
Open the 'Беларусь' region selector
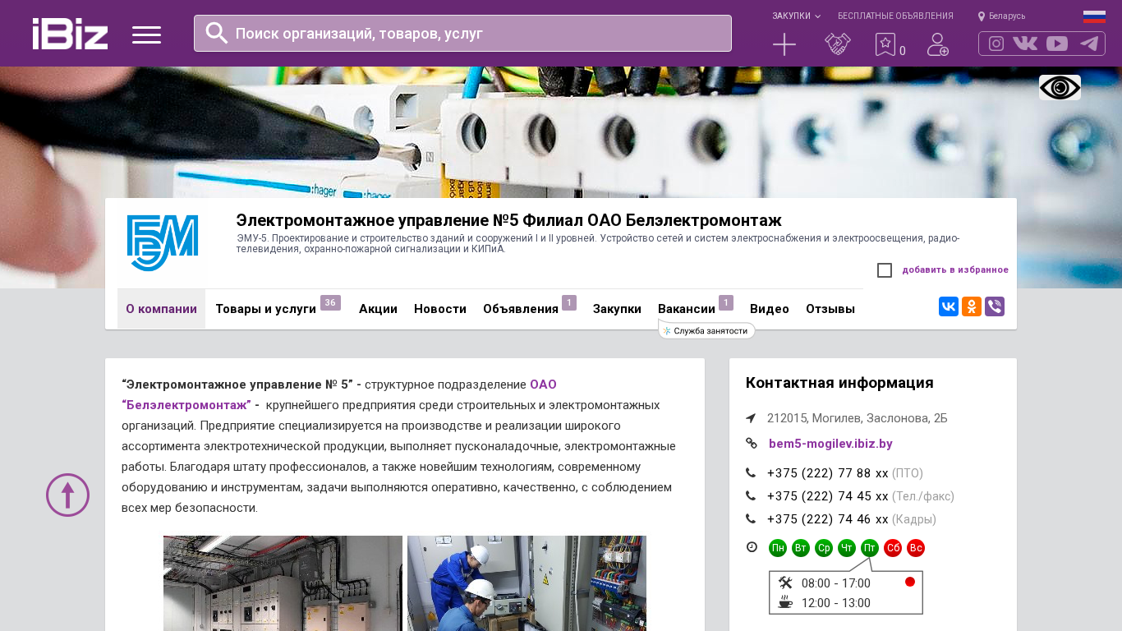[x=1007, y=16]
